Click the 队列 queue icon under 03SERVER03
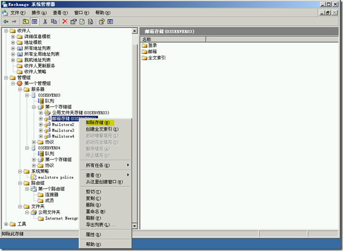The width and height of the screenshot is (343, 251). coord(41,101)
